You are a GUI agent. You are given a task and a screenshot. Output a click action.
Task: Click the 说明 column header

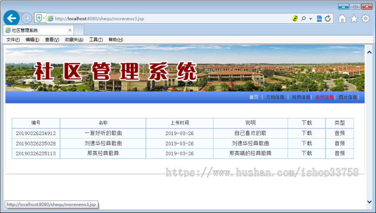[x=250, y=123]
